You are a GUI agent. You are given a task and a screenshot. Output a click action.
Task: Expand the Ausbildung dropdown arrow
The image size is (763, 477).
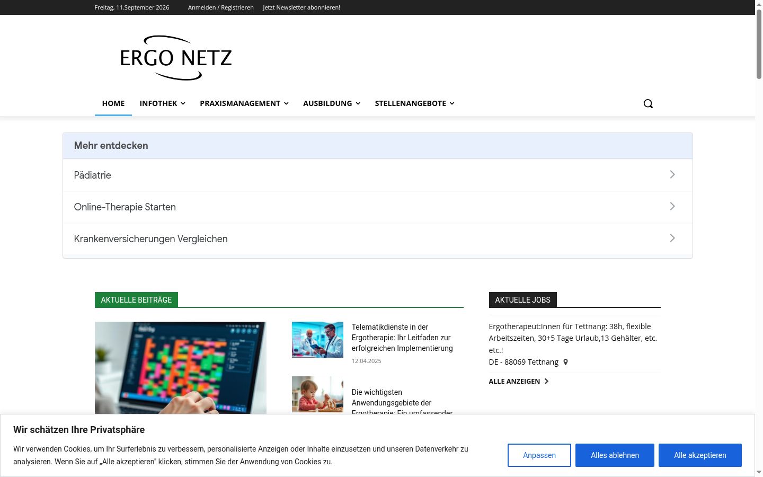click(x=358, y=103)
